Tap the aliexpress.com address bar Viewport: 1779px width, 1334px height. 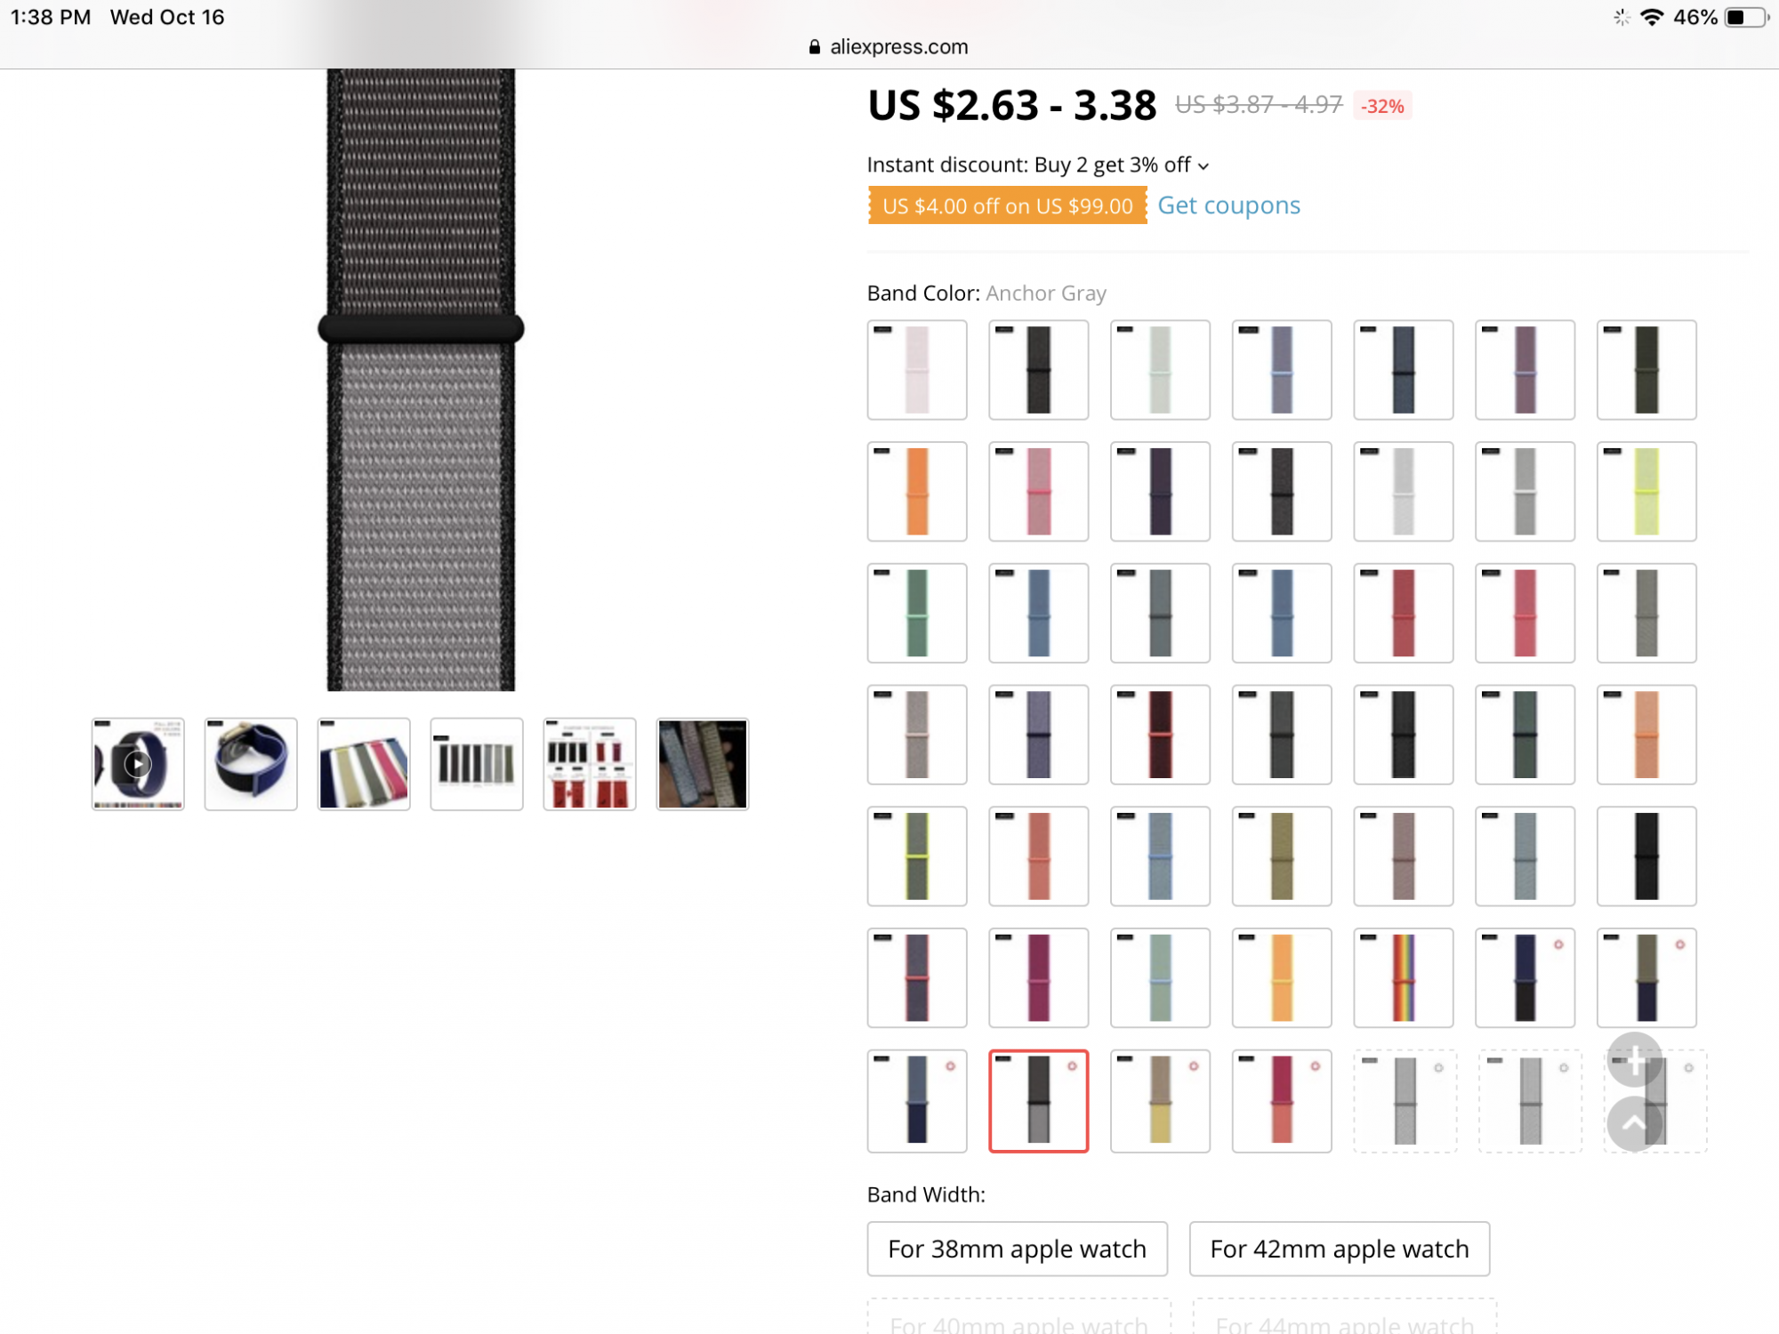click(889, 47)
